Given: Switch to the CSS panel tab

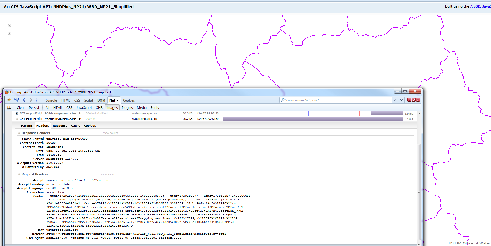Looking at the screenshot, I should click(77, 100).
